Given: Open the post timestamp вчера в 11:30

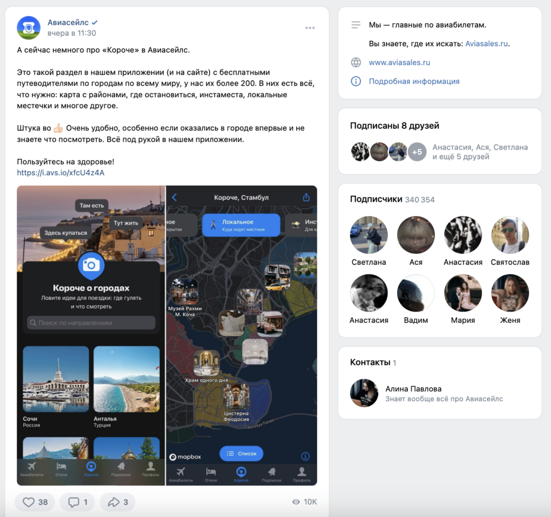Looking at the screenshot, I should click(x=72, y=33).
